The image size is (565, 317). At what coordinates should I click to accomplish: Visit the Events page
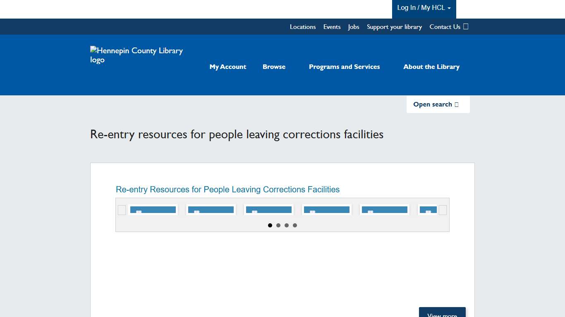click(x=332, y=26)
